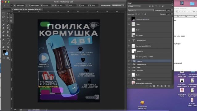Expand the подарок layer group
The height and width of the screenshot is (111, 197).
[x=132, y=61]
